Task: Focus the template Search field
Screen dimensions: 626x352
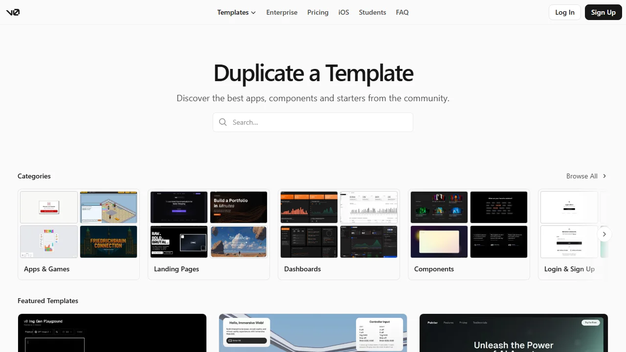Action: coord(313,122)
